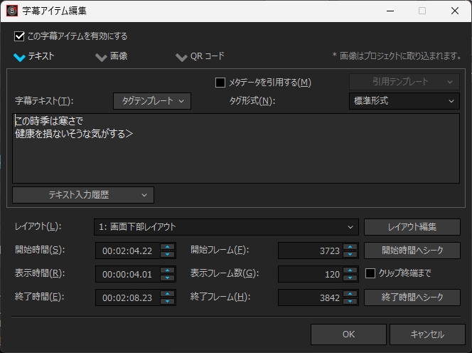Decrease 表示フレーム数 with down arrow
Viewport: 472px width, 353px height.
[x=350, y=278]
